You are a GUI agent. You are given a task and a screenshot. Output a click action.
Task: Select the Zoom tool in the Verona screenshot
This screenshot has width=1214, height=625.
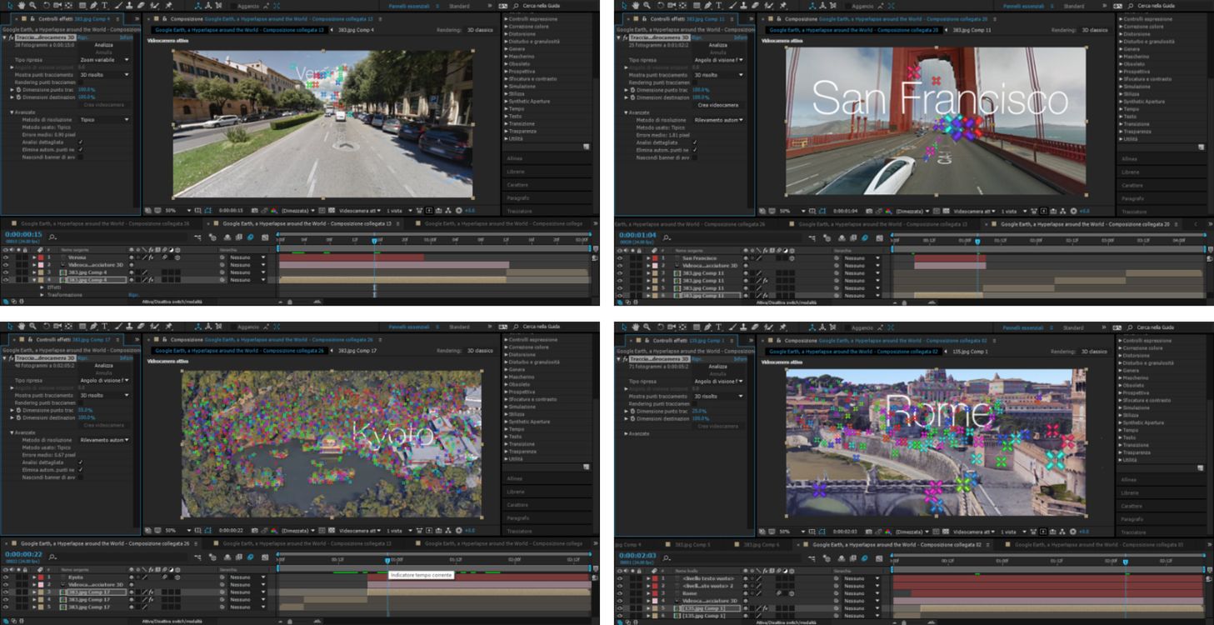32,6
